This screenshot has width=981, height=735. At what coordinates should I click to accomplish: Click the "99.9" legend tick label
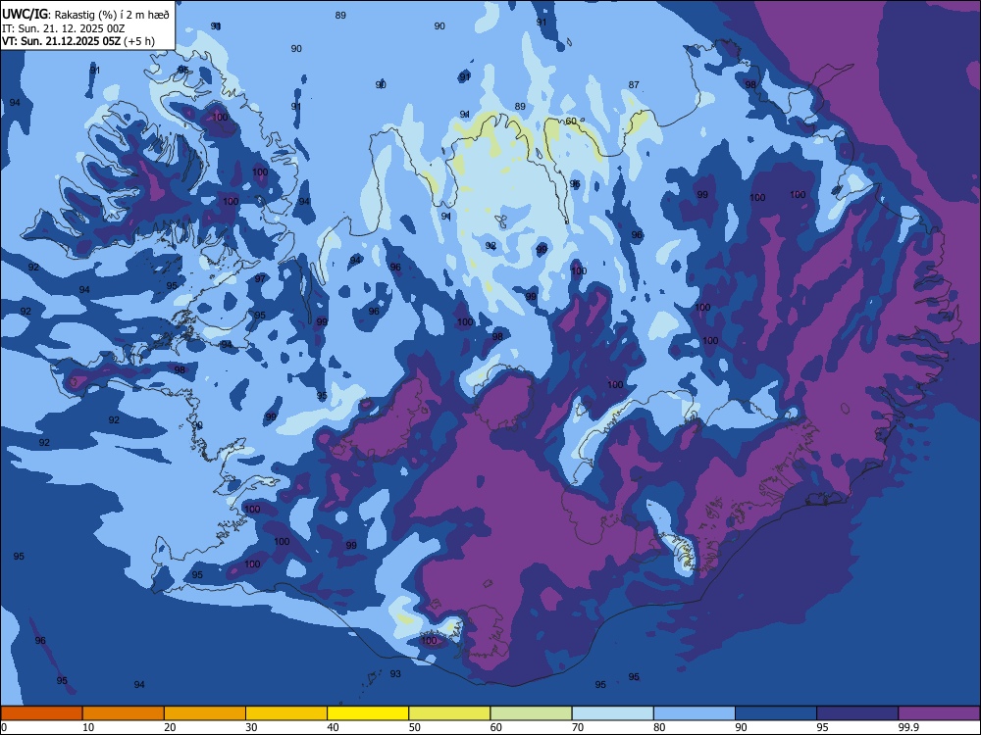tap(907, 727)
